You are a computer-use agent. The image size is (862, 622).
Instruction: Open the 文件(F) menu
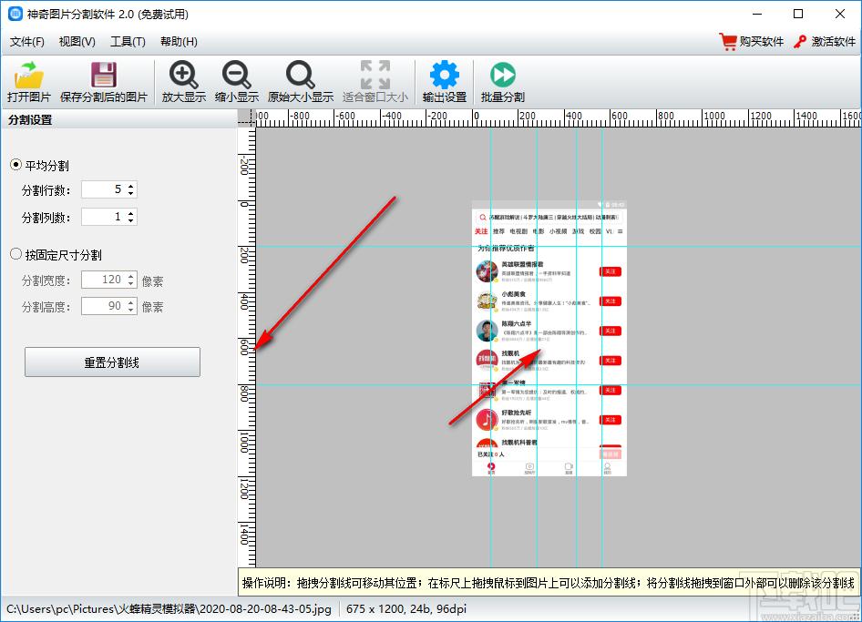[x=27, y=42]
